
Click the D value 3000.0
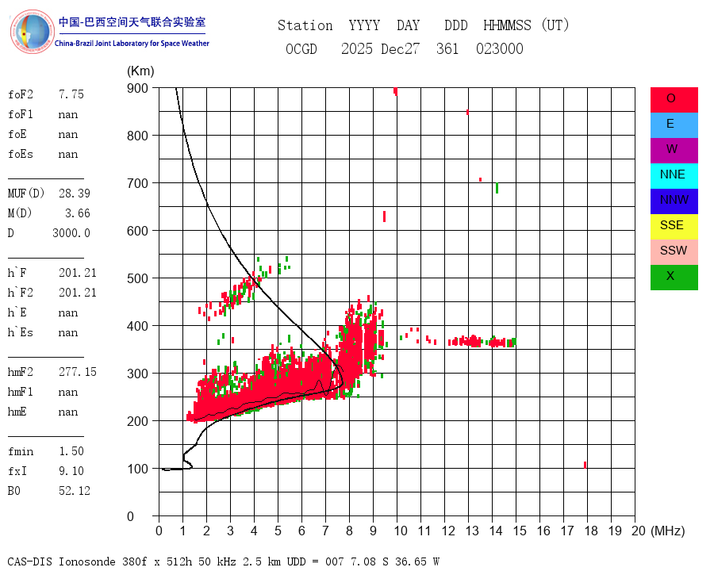(71, 233)
